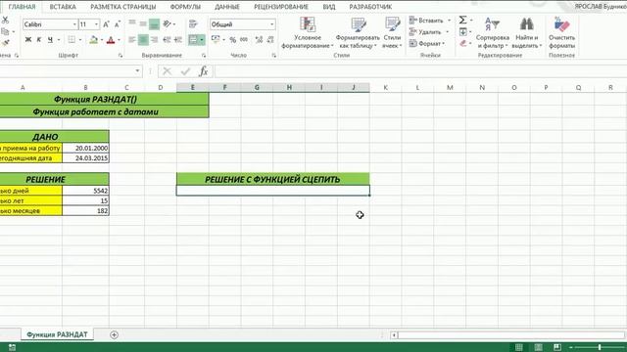
Task: Increase font size with the large A icon
Action: (x=106, y=24)
